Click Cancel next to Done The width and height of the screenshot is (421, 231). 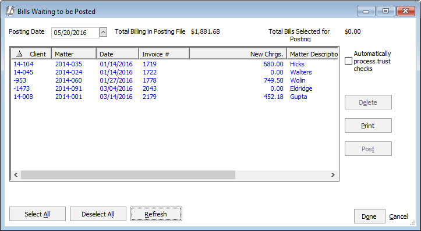pos(398,216)
